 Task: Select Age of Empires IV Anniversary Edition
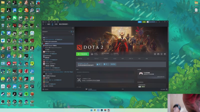pos(58,72)
